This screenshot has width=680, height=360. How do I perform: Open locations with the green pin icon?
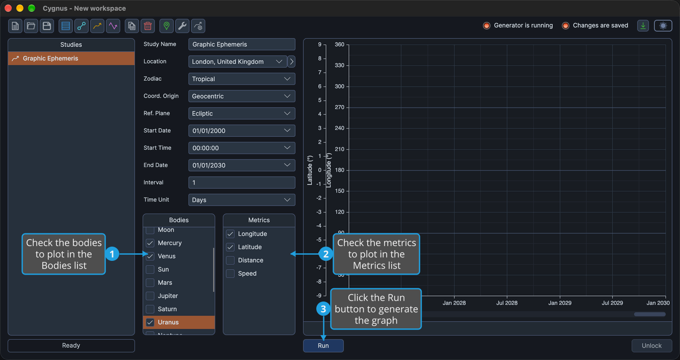click(x=167, y=26)
